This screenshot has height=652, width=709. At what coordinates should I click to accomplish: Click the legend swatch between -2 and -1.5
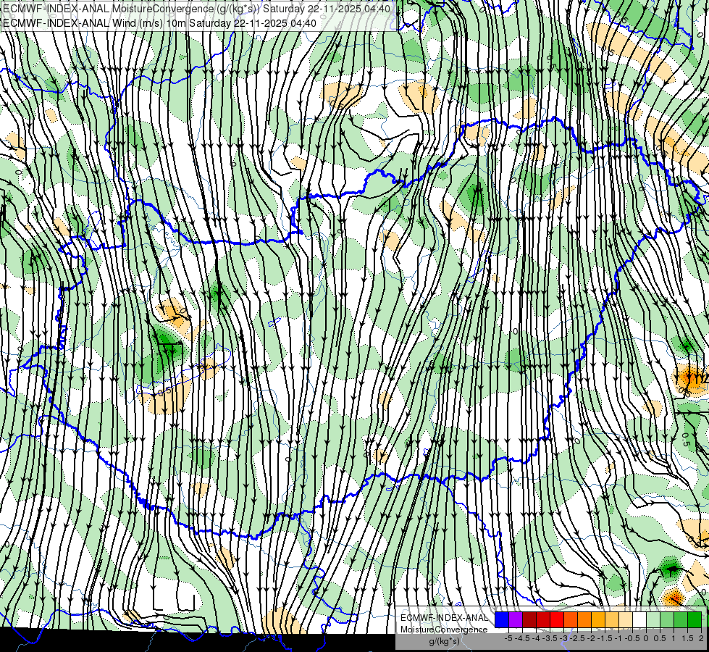click(x=597, y=619)
